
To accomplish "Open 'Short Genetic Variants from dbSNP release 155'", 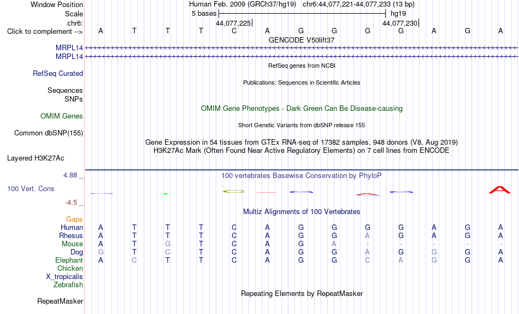I will pos(302,125).
